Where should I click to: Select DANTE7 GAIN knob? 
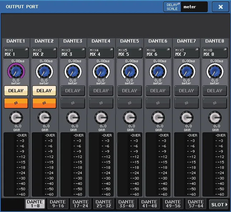click(187, 117)
